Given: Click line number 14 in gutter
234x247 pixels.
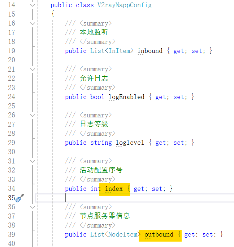Looking at the screenshot, I should click(x=12, y=5).
